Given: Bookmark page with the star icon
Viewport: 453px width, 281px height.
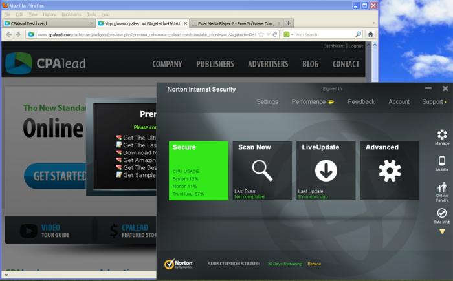Looking at the screenshot, I should tap(261, 35).
